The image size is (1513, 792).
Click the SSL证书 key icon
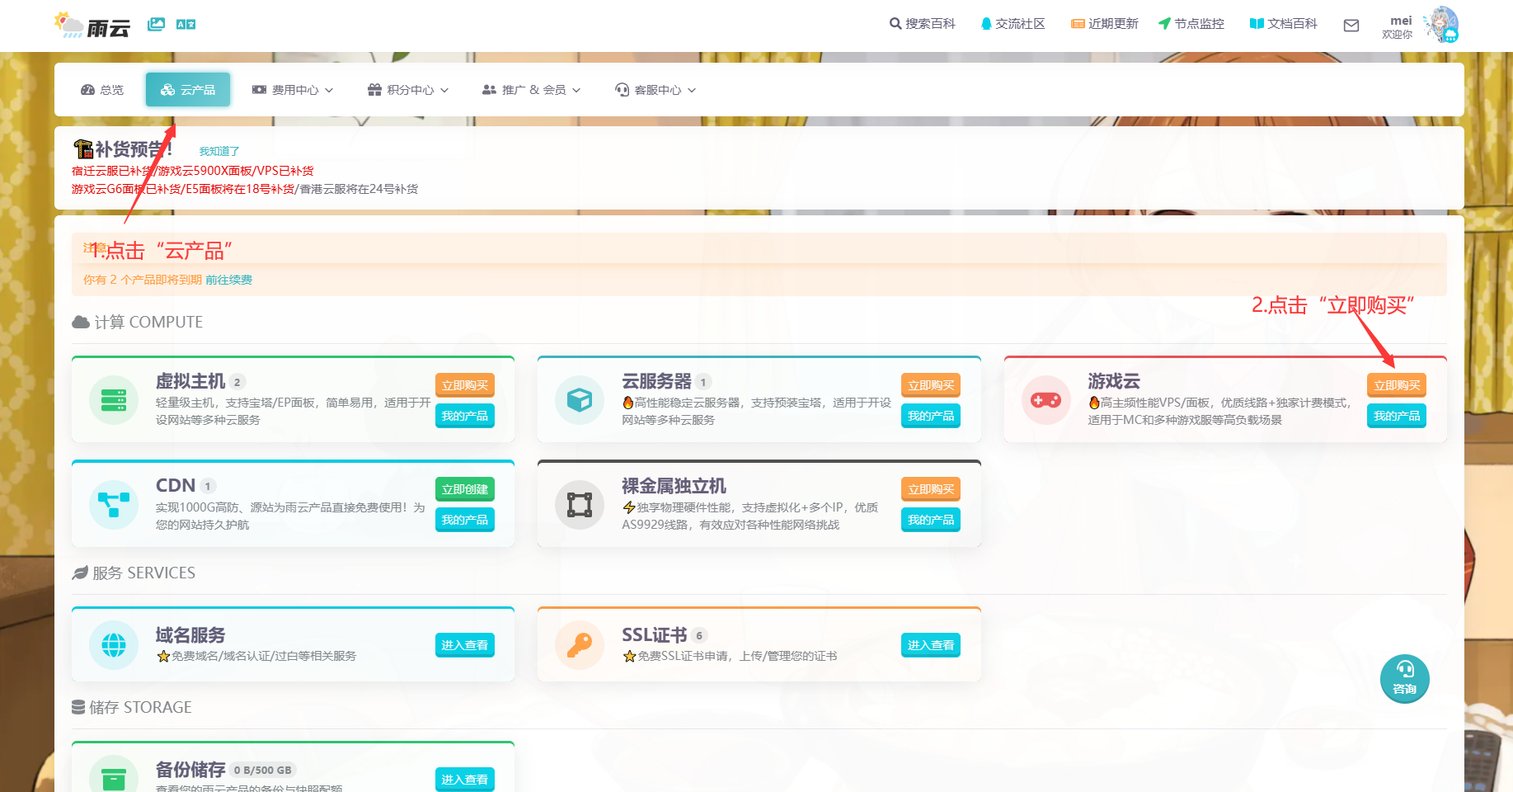579,644
